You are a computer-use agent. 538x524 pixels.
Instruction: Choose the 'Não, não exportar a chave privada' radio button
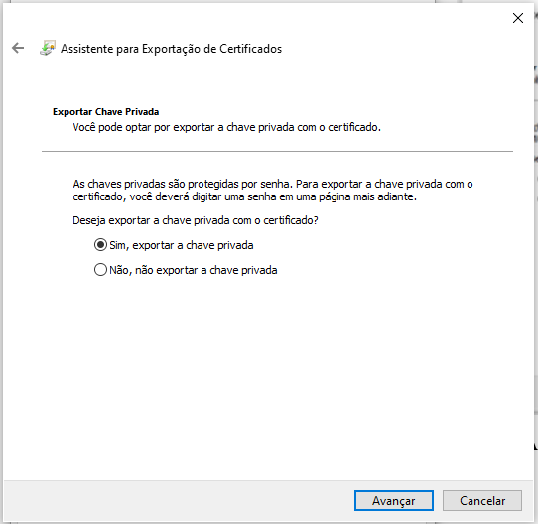tap(100, 270)
